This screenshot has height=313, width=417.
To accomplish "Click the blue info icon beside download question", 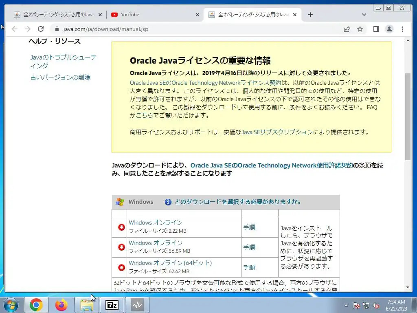I will pos(168,202).
